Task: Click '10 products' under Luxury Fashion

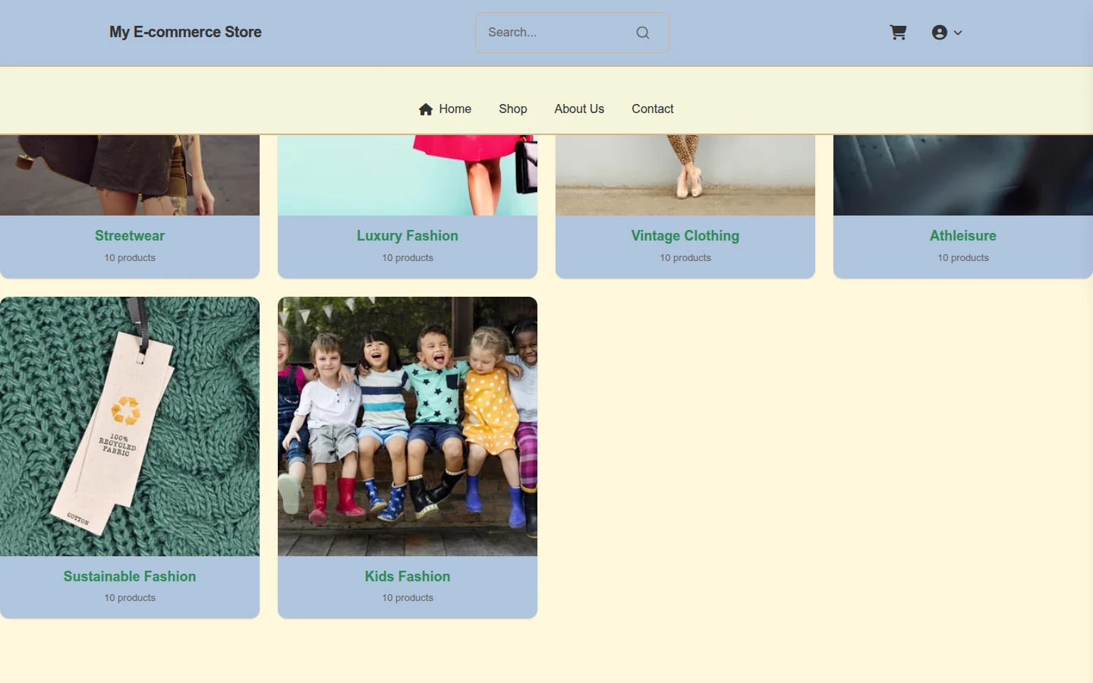Action: [x=408, y=258]
